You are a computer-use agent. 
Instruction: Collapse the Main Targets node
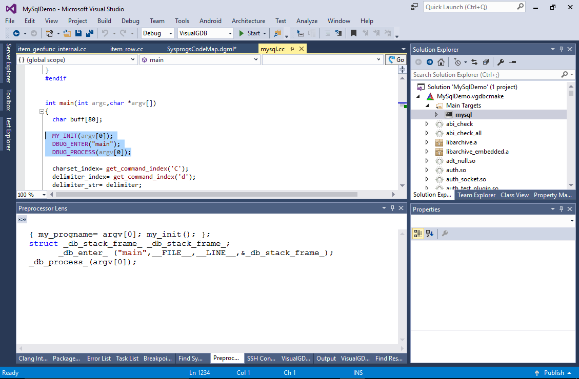(427, 106)
